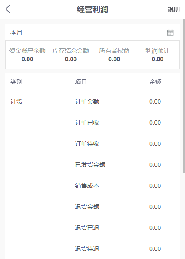
Task: Click the amount in 退货金额 row
Action: (x=155, y=207)
